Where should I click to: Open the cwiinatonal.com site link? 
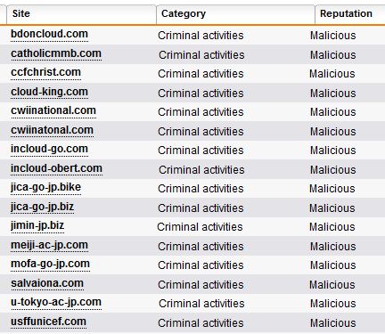(52, 130)
